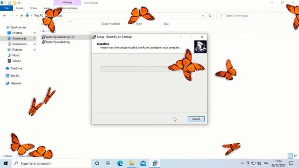Click the taskbar search box
The image size is (299, 168).
click(51, 163)
